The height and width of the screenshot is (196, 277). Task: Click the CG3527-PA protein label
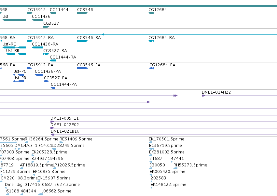[x=56, y=78]
